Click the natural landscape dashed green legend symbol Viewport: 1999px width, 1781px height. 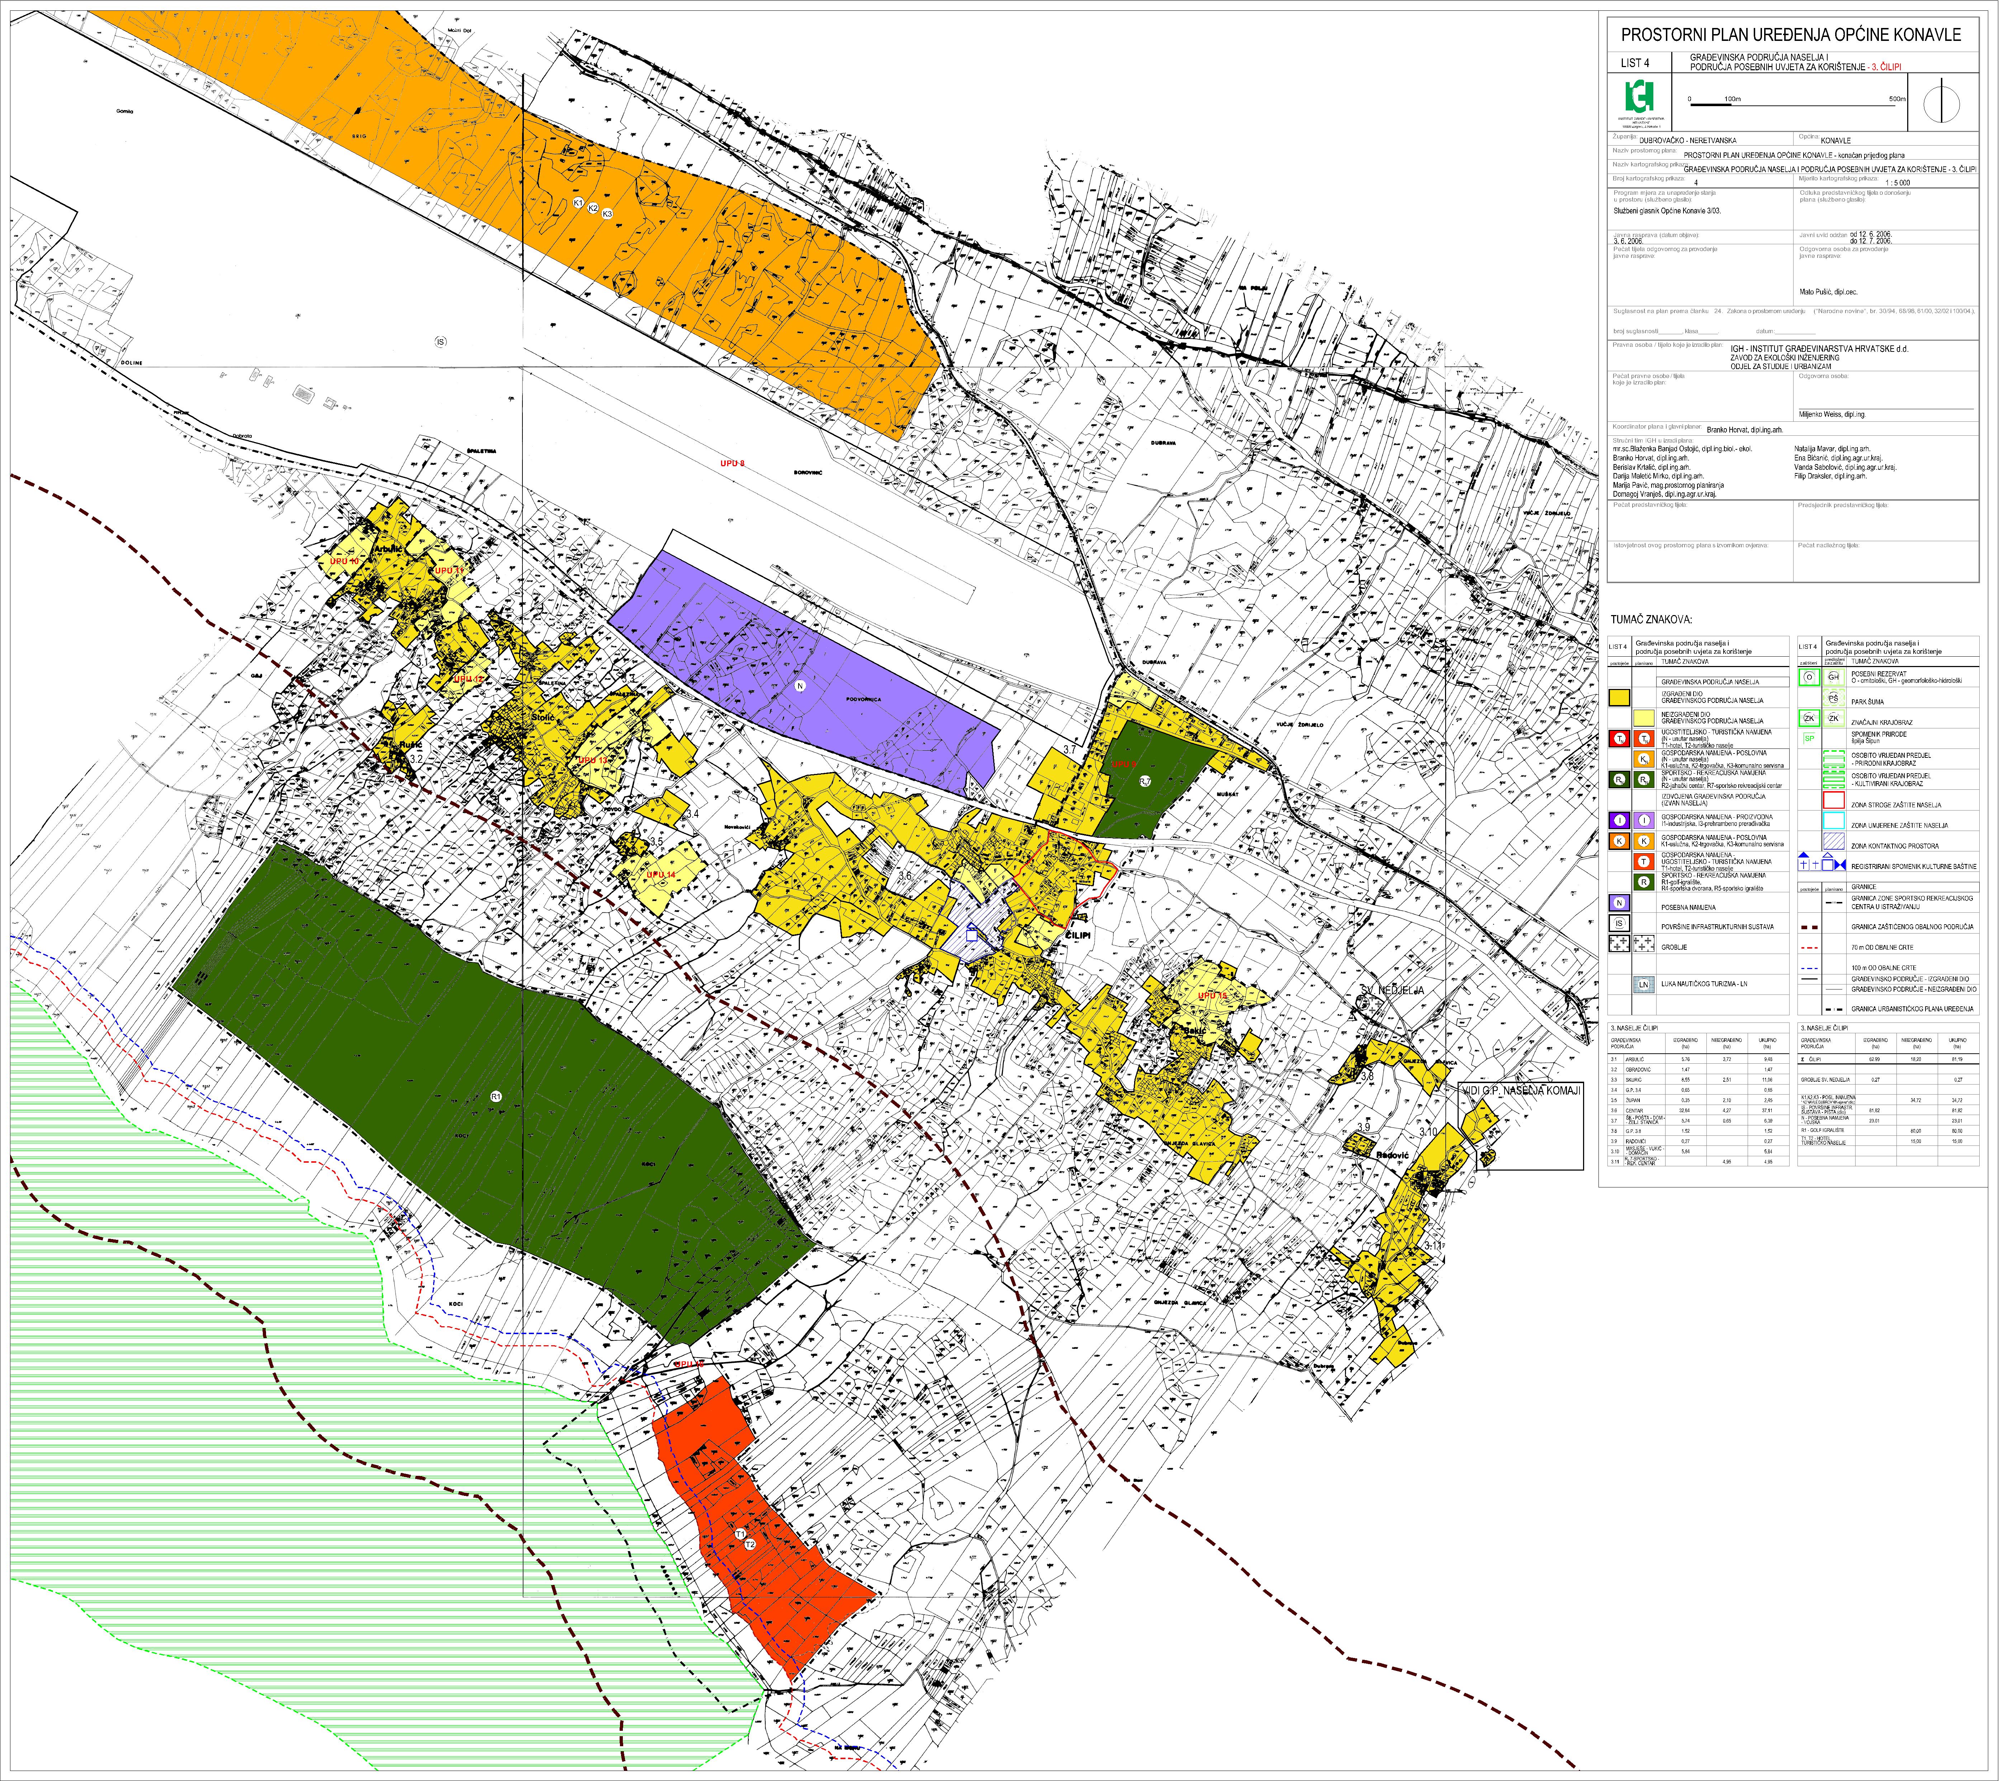point(1834,759)
